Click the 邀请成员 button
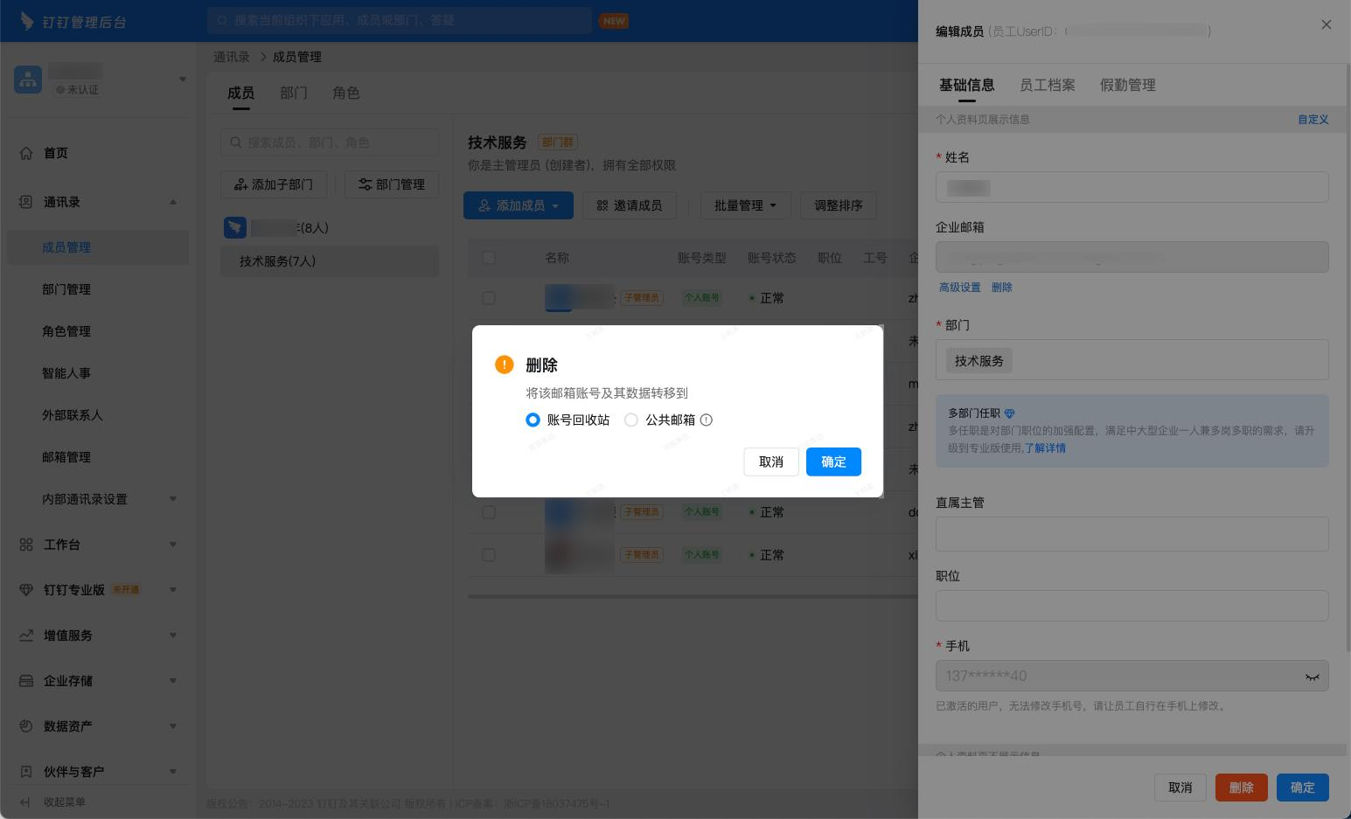 tap(630, 205)
